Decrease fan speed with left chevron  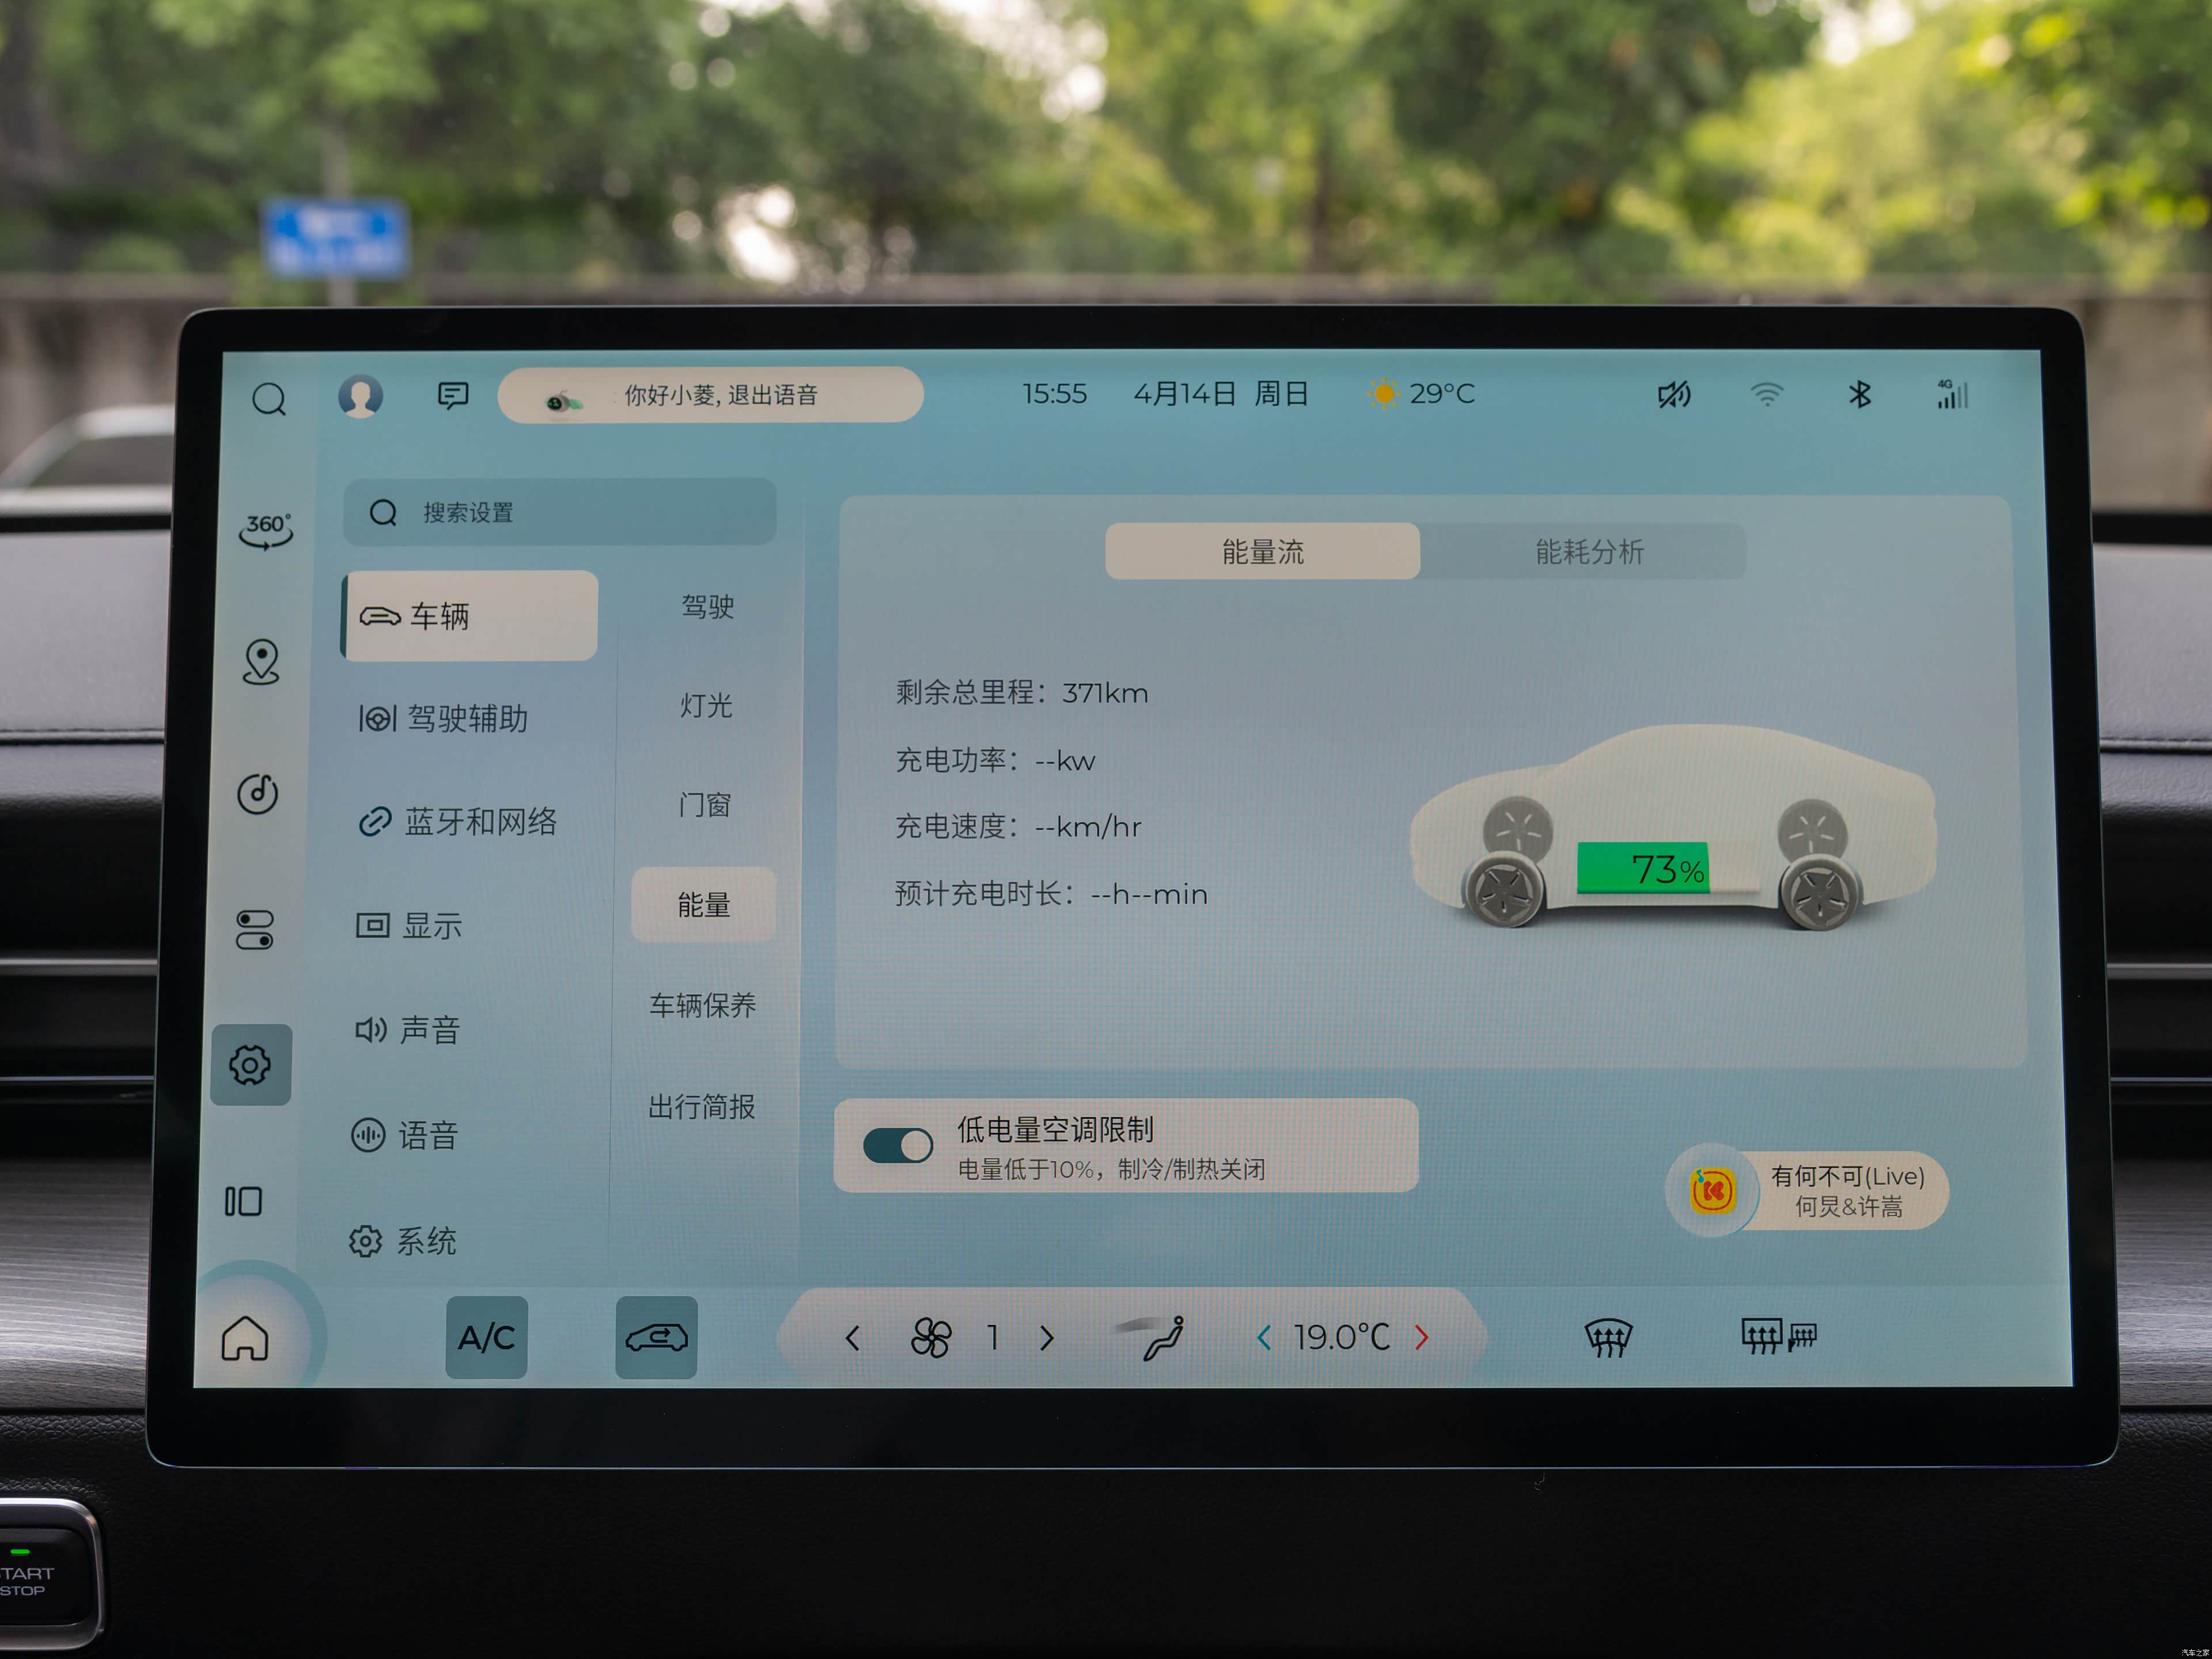pos(852,1338)
